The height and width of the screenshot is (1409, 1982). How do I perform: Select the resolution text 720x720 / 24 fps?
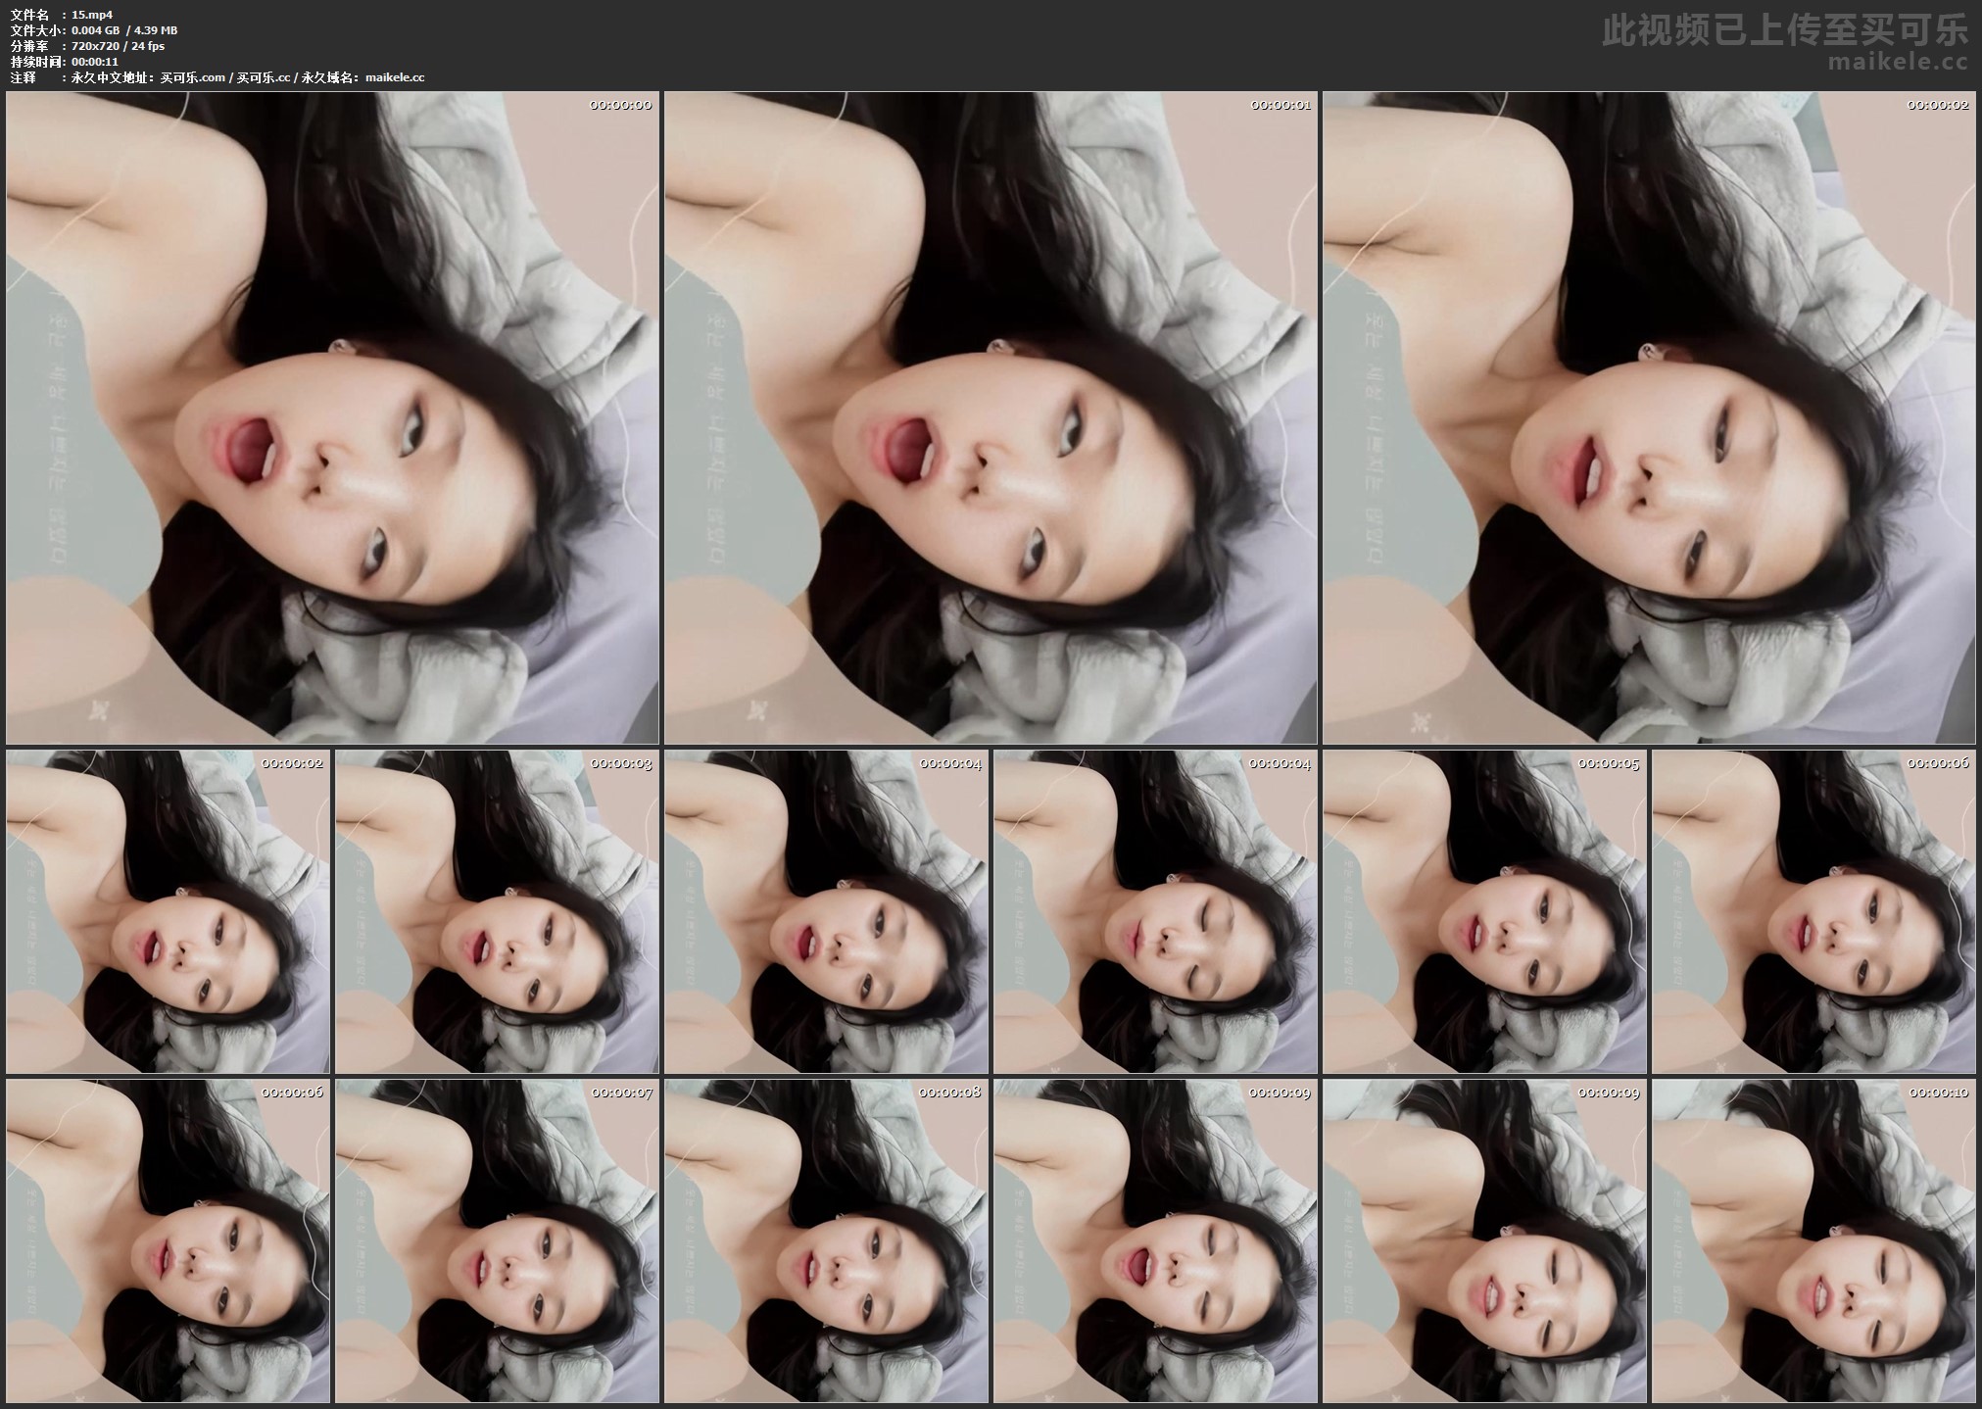pyautogui.click(x=118, y=46)
